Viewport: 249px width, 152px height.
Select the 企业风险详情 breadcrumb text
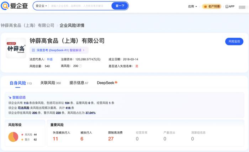[x=72, y=25]
